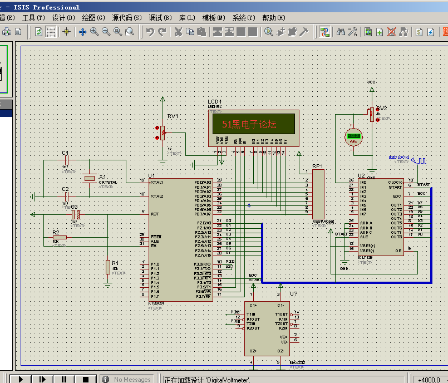
Task: Open the 帮助(H) menu
Action: [274, 18]
